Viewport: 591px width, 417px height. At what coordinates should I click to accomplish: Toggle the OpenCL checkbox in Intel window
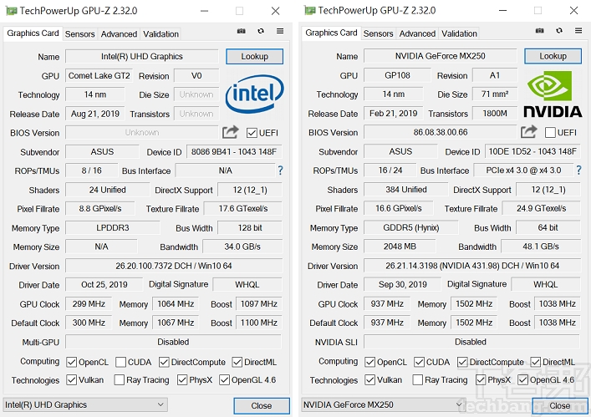(x=71, y=362)
